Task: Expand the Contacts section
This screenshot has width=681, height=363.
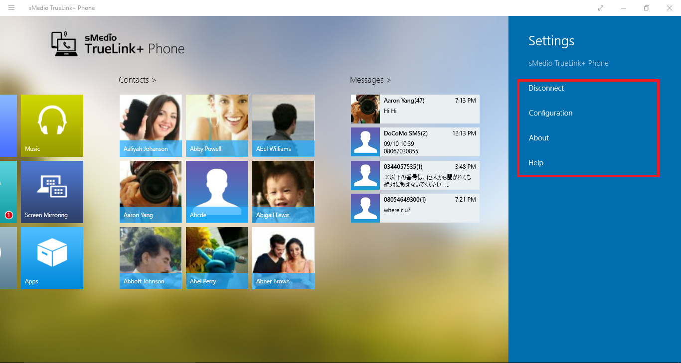Action: click(x=137, y=80)
